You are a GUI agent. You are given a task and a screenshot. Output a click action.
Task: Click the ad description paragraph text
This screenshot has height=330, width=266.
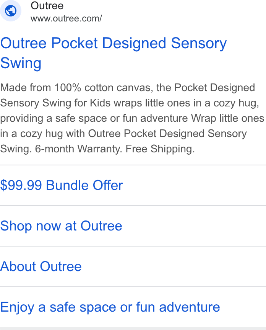132,118
